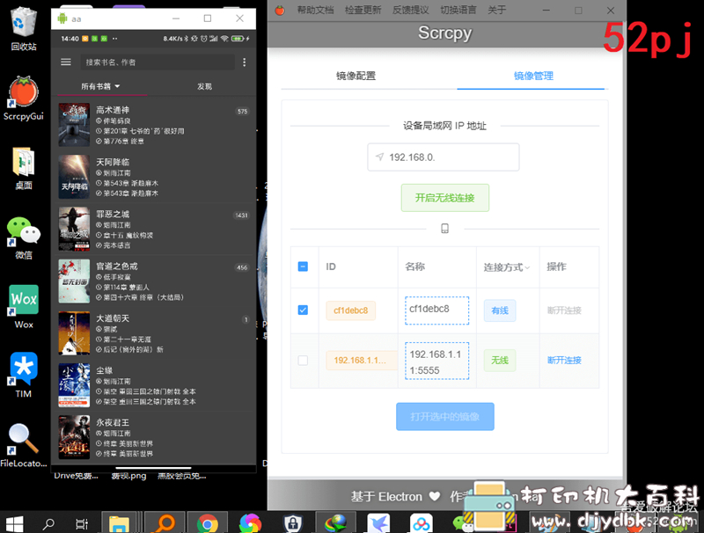Switch to the 镜像管理 tab
The height and width of the screenshot is (533, 704).
533,76
